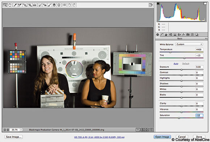Viewport: 210px width, 142px height.
Task: Click the Vibrance value field
Action: pyautogui.click(x=199, y=110)
